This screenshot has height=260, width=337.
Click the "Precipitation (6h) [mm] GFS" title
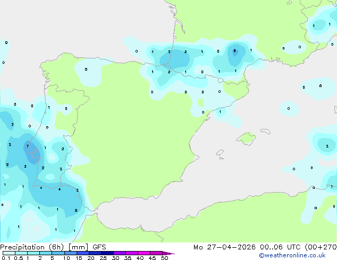(x=53, y=247)
